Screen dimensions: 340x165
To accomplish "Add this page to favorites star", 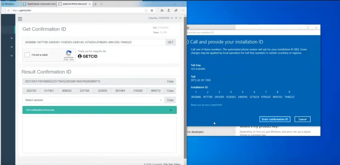I will [x=152, y=10].
